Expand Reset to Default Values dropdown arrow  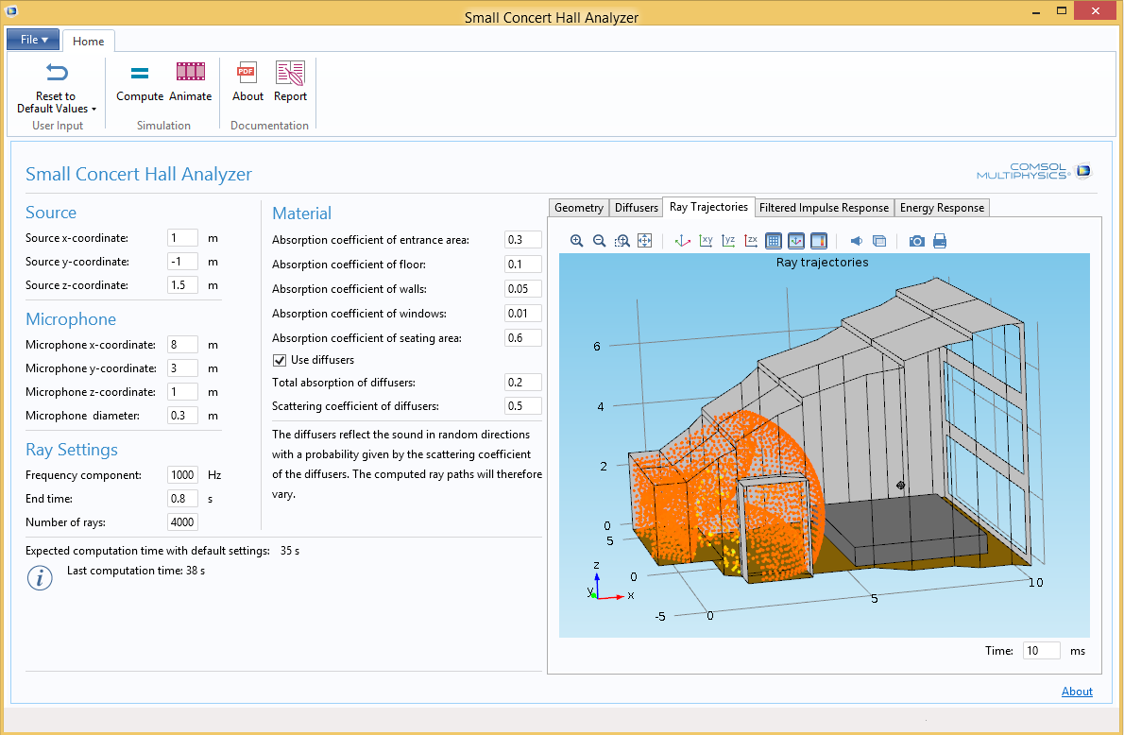point(94,109)
